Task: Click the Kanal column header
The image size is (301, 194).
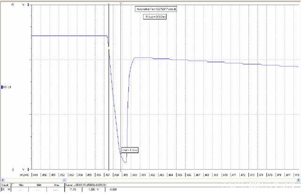Action: tap(5, 185)
